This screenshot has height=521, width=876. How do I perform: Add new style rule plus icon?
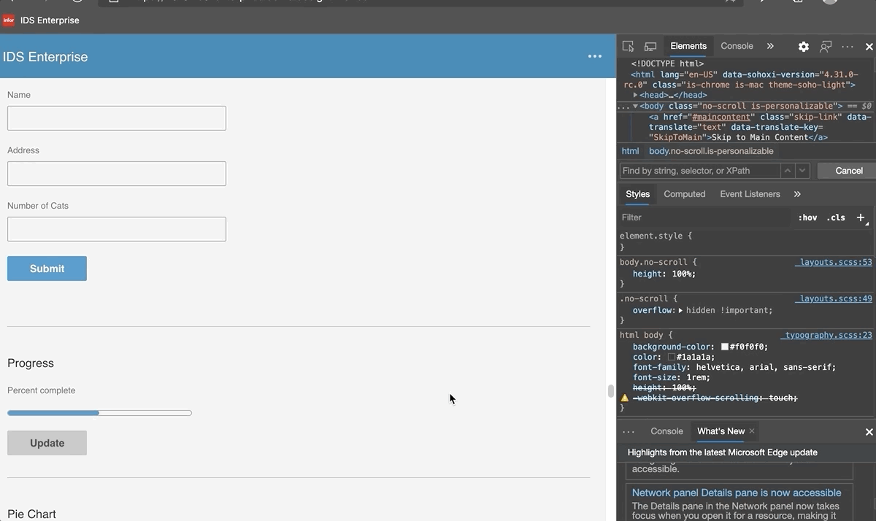pyautogui.click(x=861, y=217)
